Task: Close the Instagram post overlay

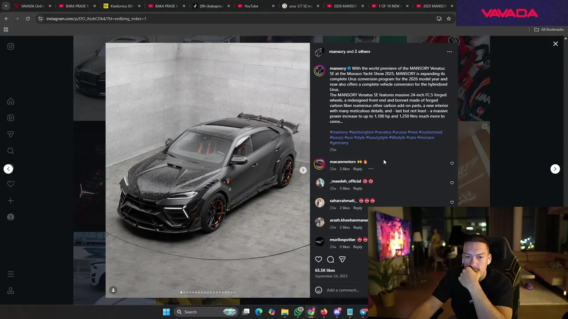Action: (556, 44)
